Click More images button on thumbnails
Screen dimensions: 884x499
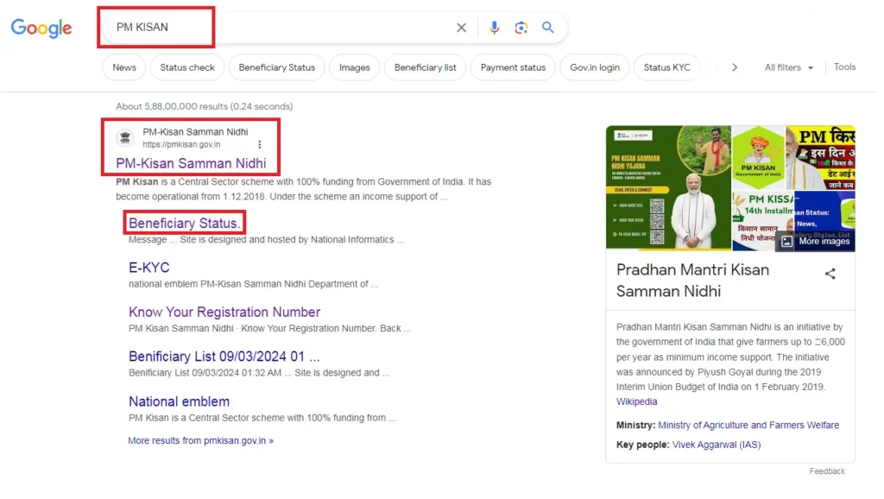(816, 241)
